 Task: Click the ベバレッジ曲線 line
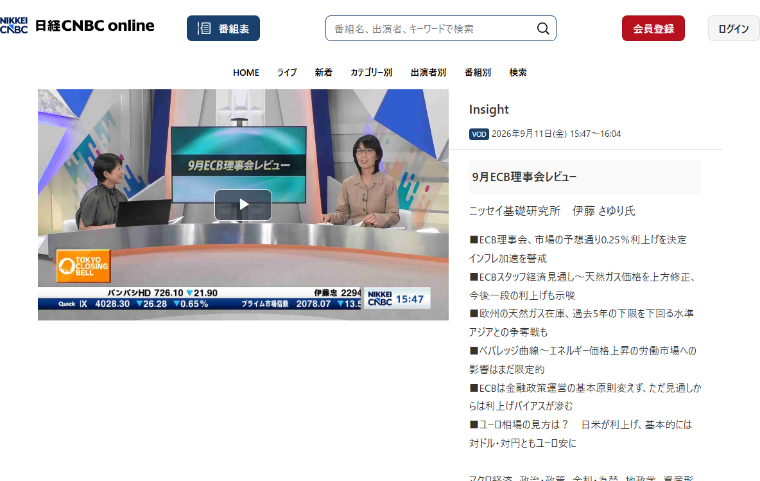click(583, 351)
